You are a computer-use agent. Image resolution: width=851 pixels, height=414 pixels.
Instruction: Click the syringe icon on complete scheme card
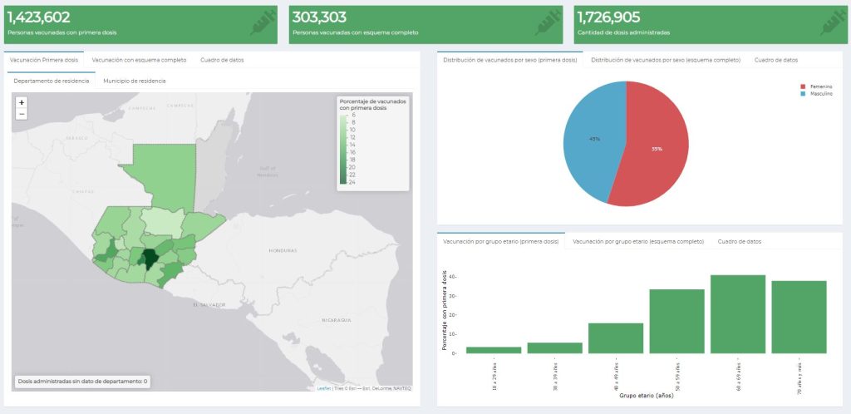click(548, 24)
